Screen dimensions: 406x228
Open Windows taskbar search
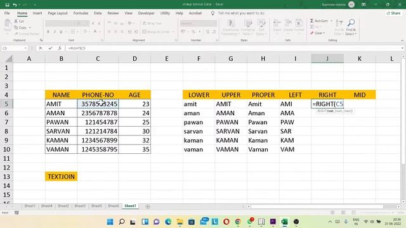[121, 222]
